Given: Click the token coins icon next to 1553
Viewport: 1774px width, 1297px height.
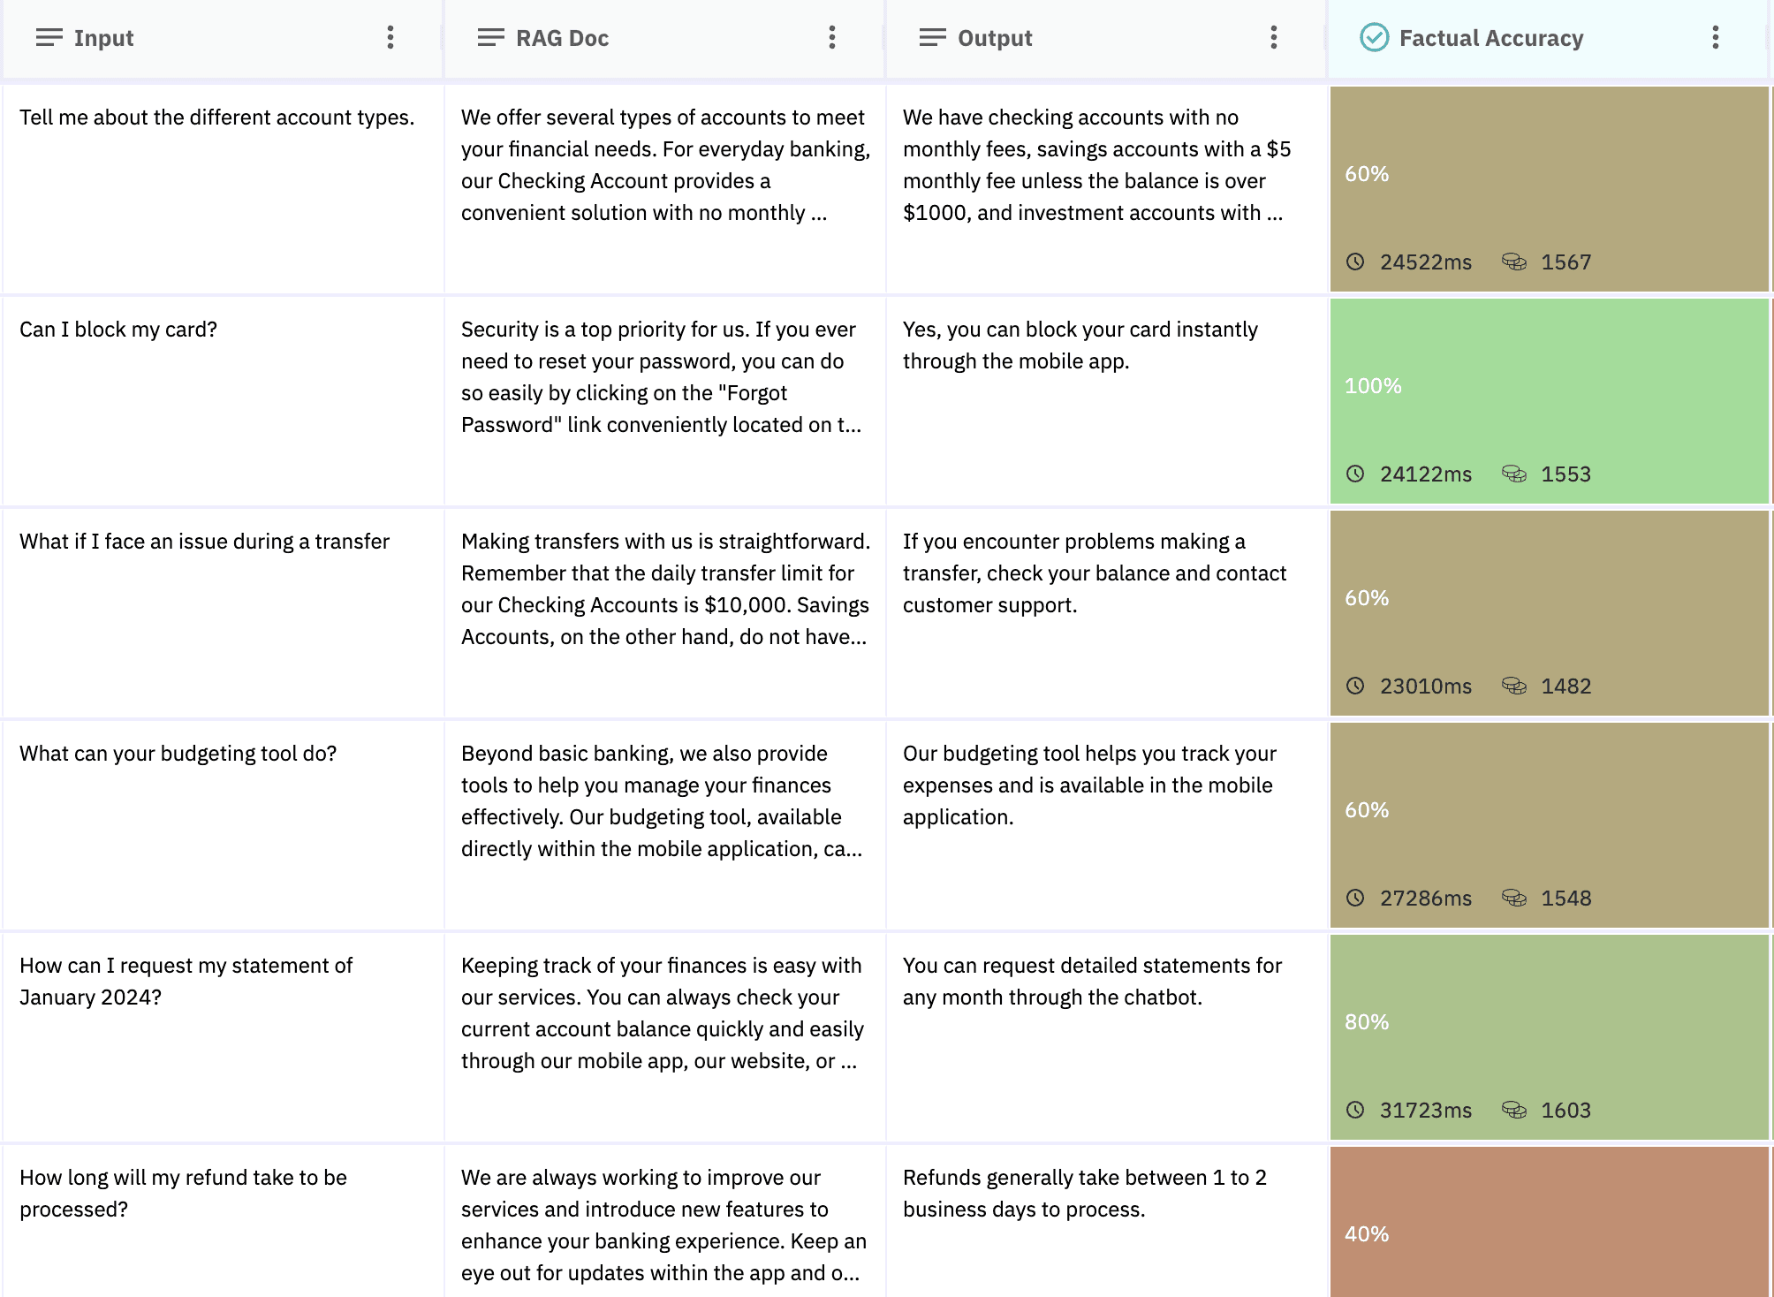Looking at the screenshot, I should 1513,474.
